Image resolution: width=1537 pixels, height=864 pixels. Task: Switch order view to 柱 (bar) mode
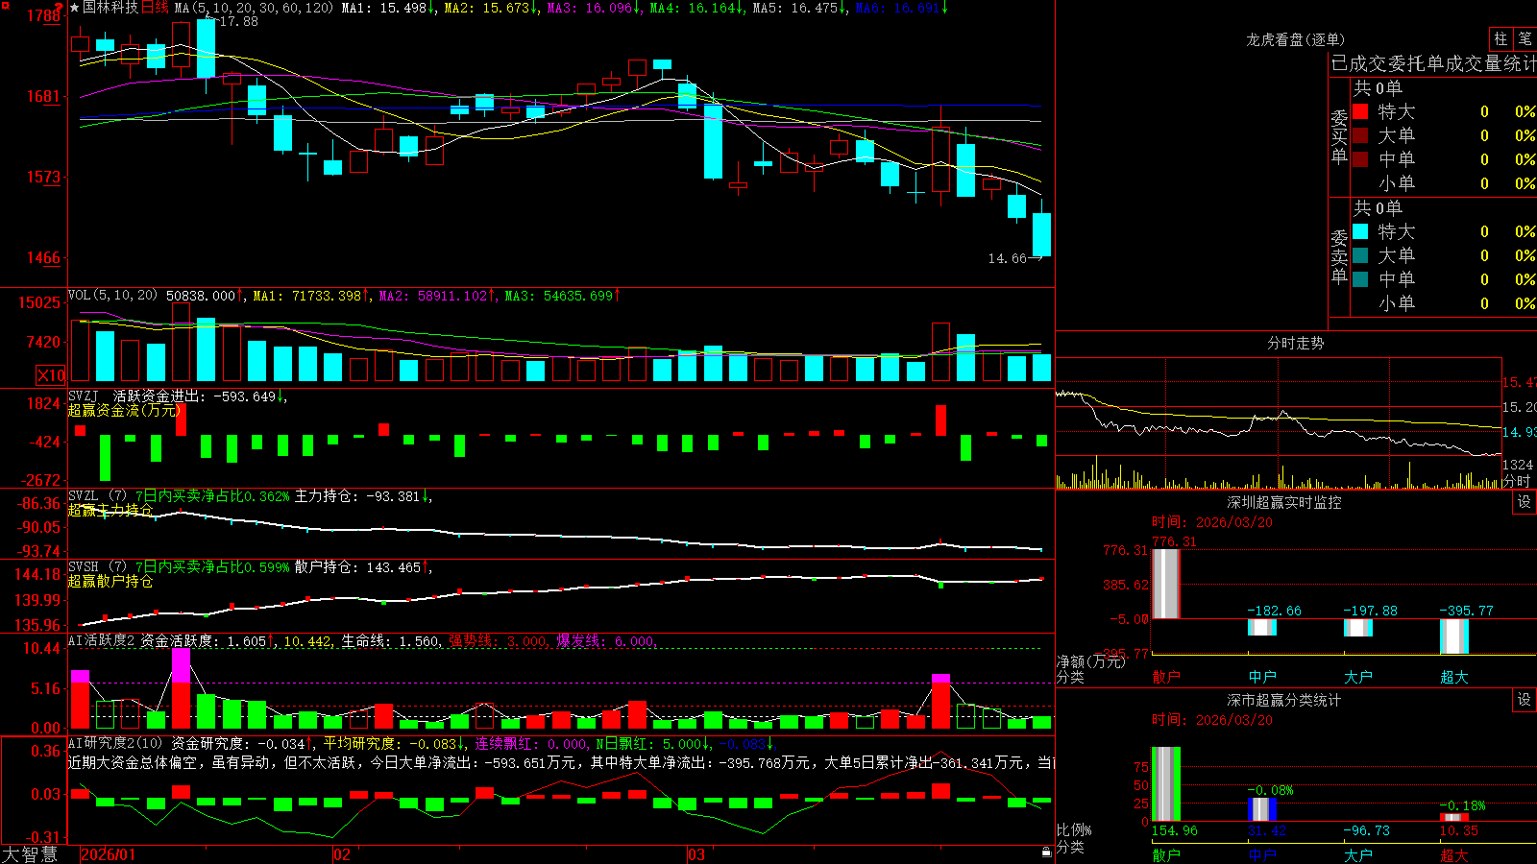(x=1500, y=38)
